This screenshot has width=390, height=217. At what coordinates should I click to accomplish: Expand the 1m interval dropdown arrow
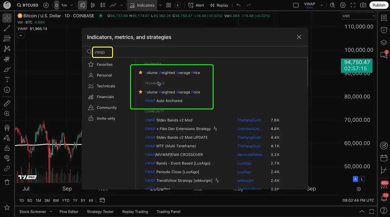[x=72, y=5]
